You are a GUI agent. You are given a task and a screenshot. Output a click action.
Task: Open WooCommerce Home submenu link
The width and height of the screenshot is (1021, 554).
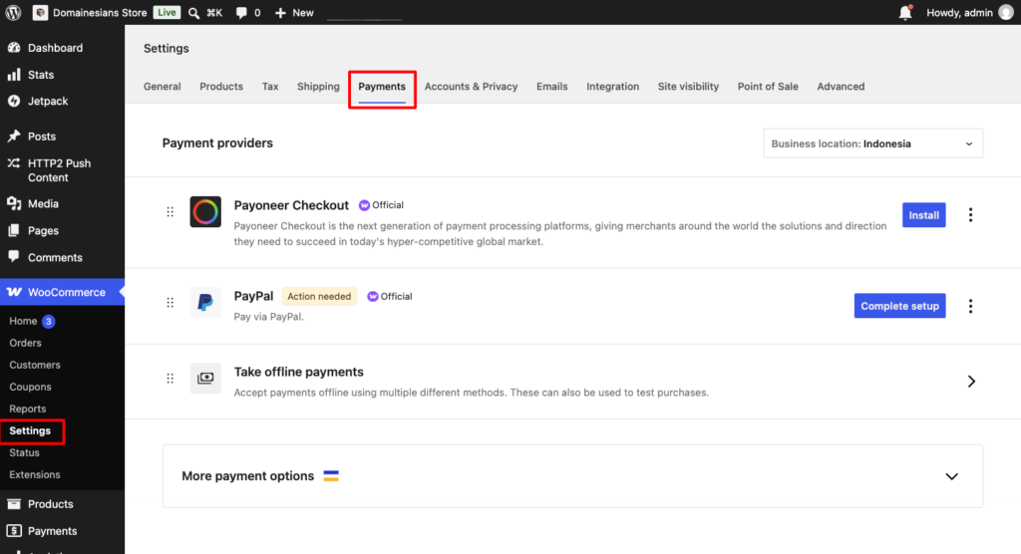pyautogui.click(x=23, y=321)
